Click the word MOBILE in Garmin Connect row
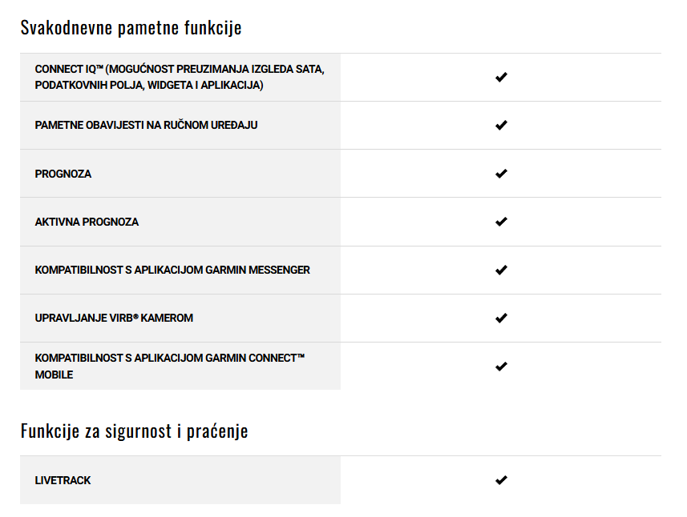This screenshot has height=517, width=687. 54,375
